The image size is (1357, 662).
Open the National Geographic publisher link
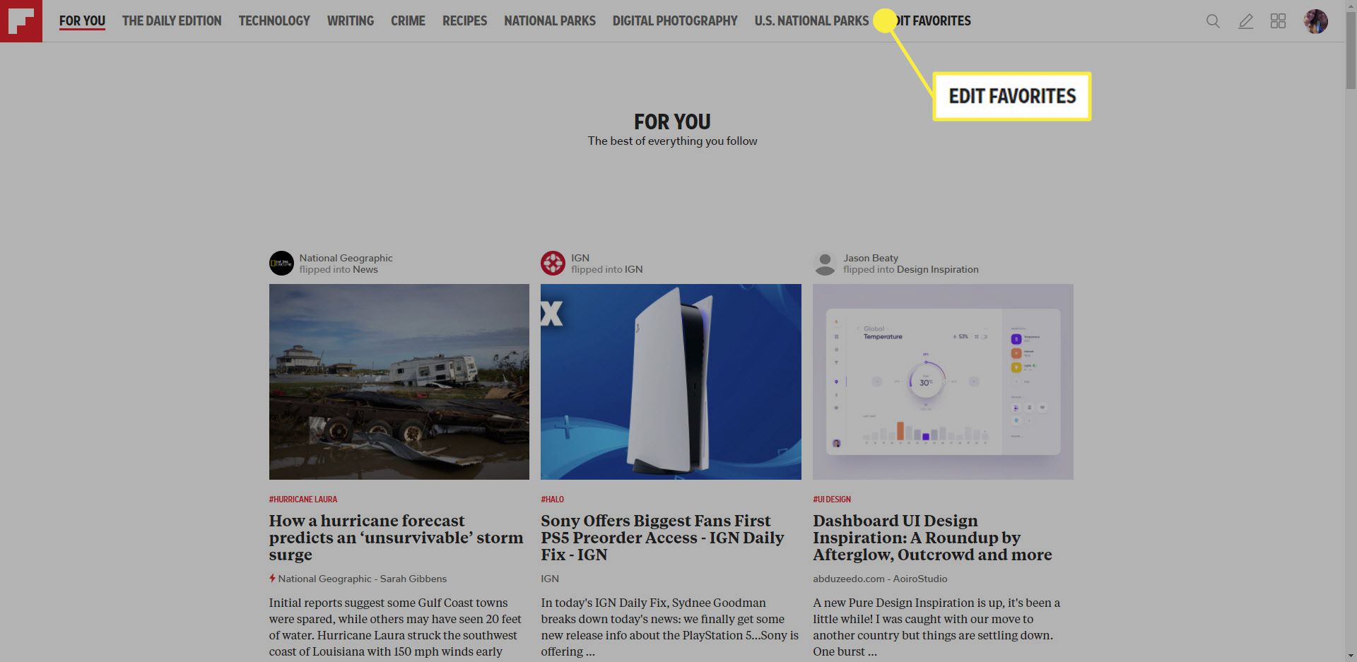346,258
